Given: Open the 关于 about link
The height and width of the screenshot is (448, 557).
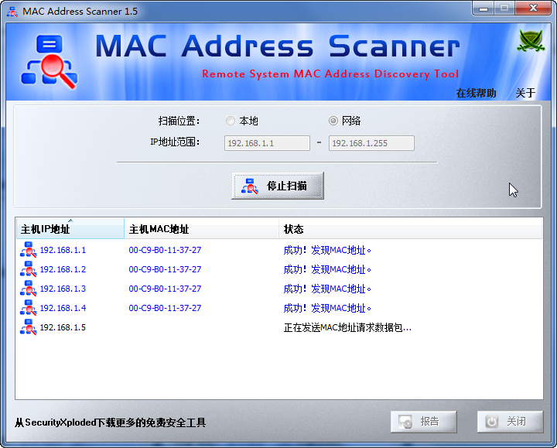Looking at the screenshot, I should (x=525, y=93).
